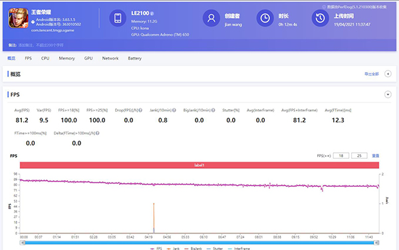Viewport: 399px width, 250px height.
Task: Click the FPS threshold field showing 18
Action: tap(341, 156)
